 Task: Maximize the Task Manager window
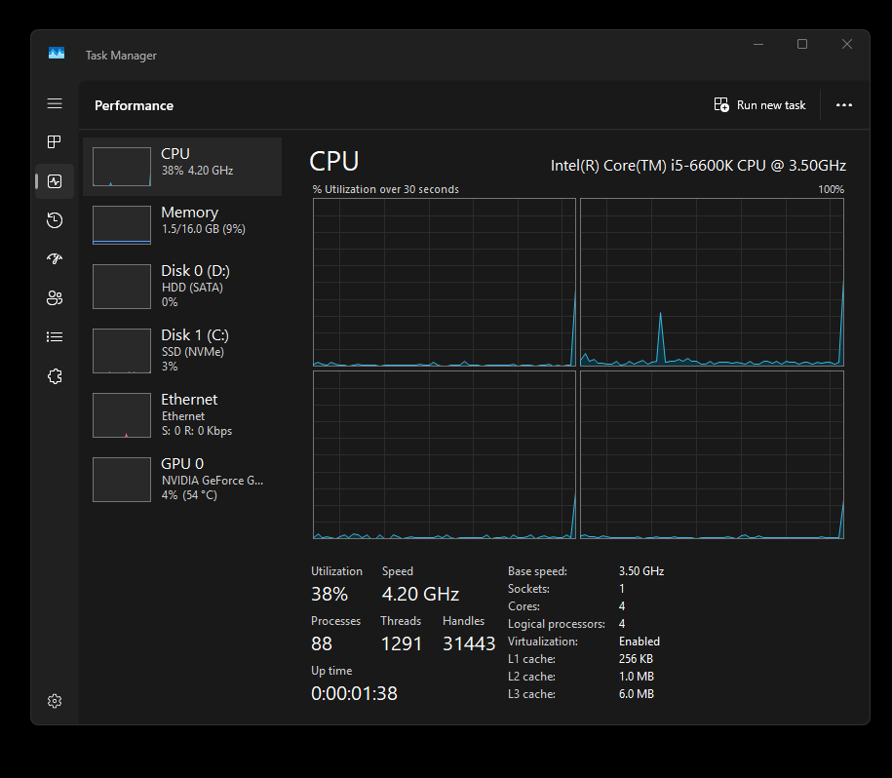802,45
